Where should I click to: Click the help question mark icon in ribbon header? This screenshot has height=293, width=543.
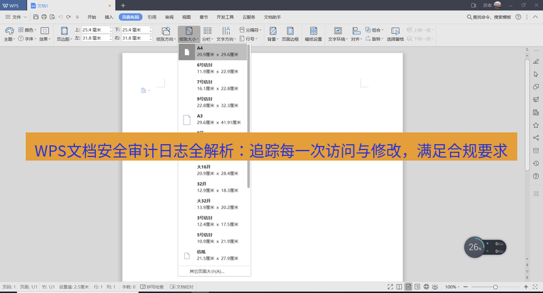point(518,16)
